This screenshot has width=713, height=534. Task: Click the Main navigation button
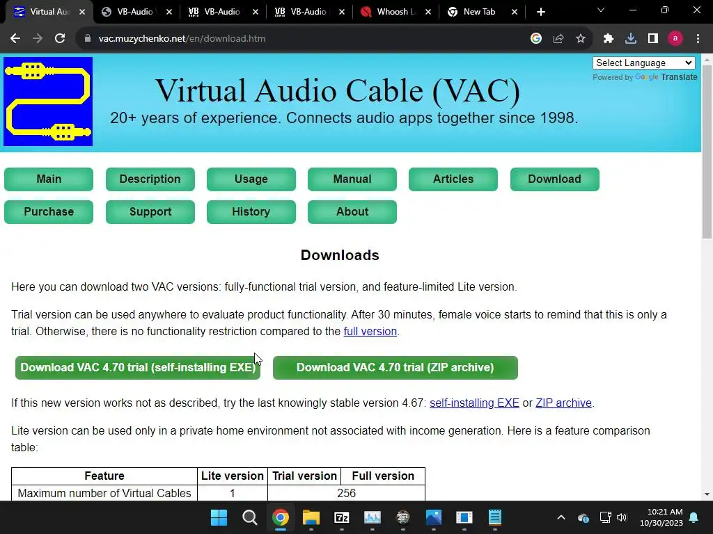click(x=49, y=179)
